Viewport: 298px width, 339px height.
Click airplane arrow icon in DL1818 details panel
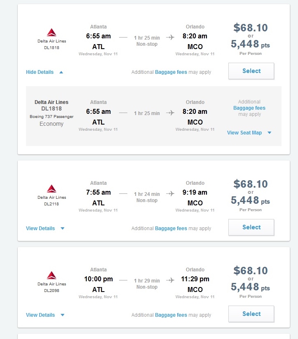[x=170, y=113]
